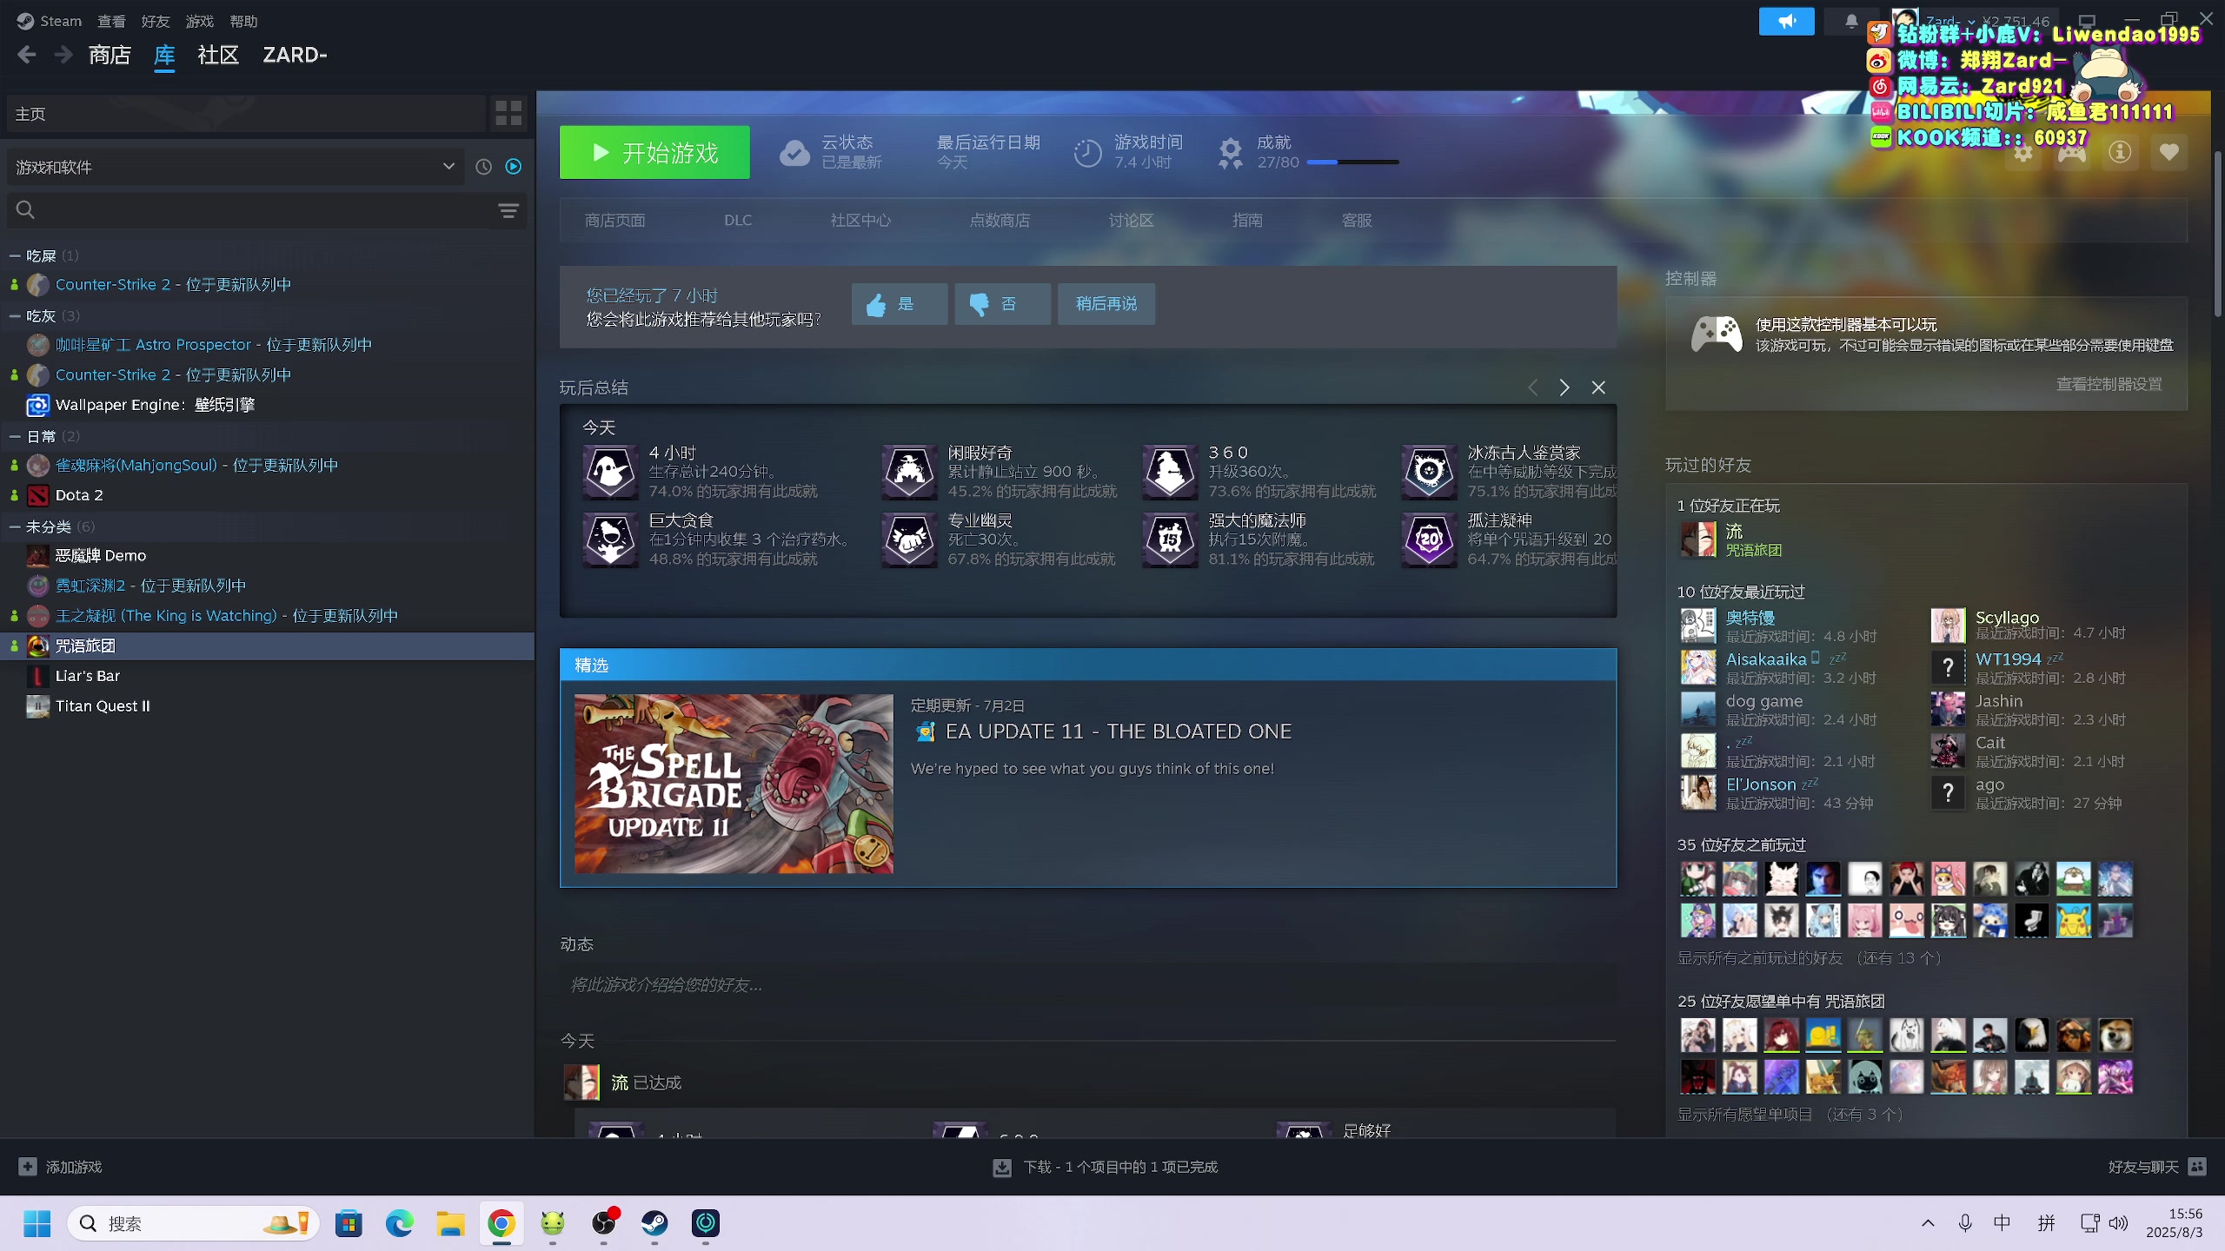Click the forward navigation arrow

click(63, 55)
